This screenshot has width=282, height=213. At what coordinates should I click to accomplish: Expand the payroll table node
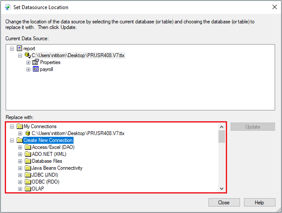coord(28,70)
